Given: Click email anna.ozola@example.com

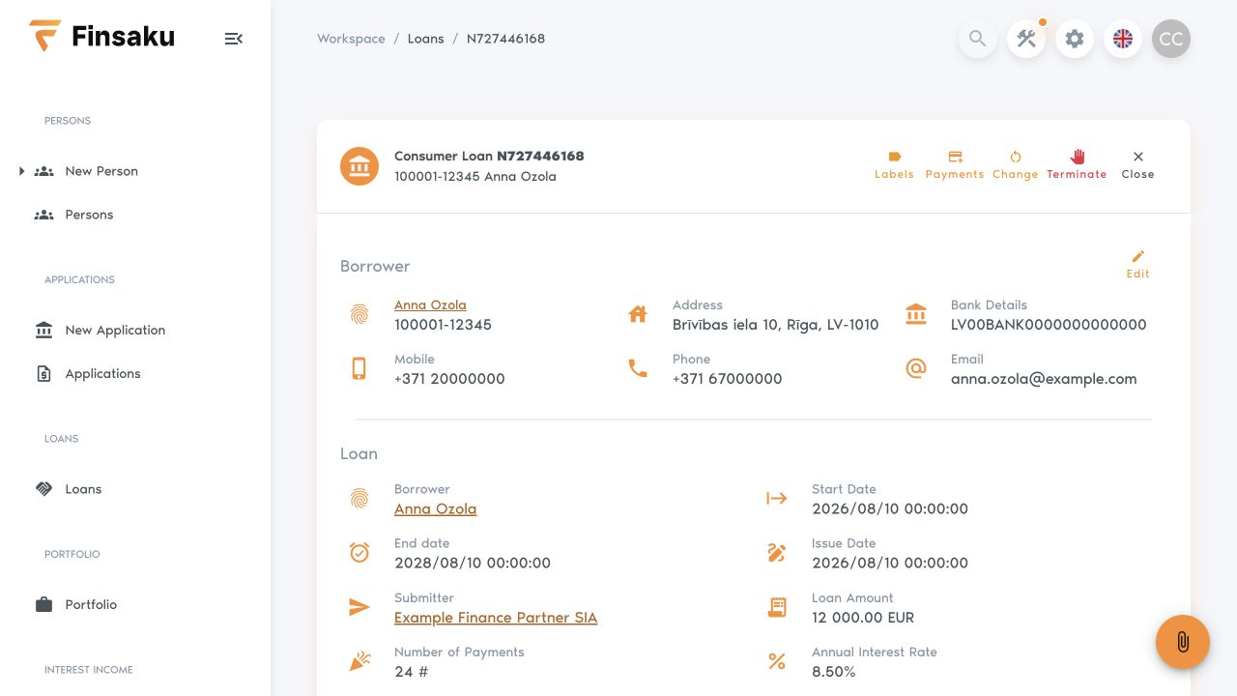Looking at the screenshot, I should 1044,379.
